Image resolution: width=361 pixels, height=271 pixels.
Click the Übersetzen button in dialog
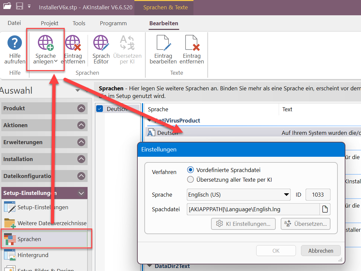click(306, 224)
